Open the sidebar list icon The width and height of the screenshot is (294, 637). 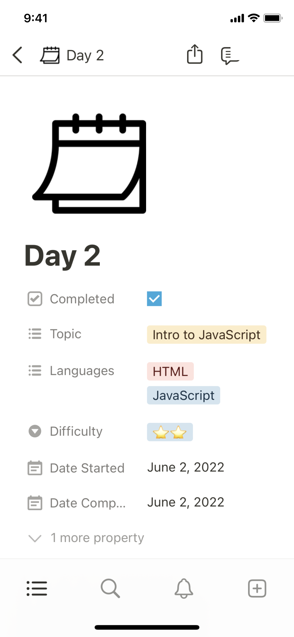tap(37, 588)
